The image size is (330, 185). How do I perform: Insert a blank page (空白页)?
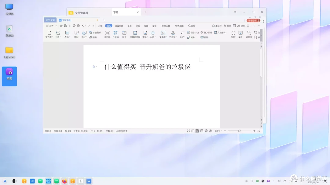tap(49, 34)
